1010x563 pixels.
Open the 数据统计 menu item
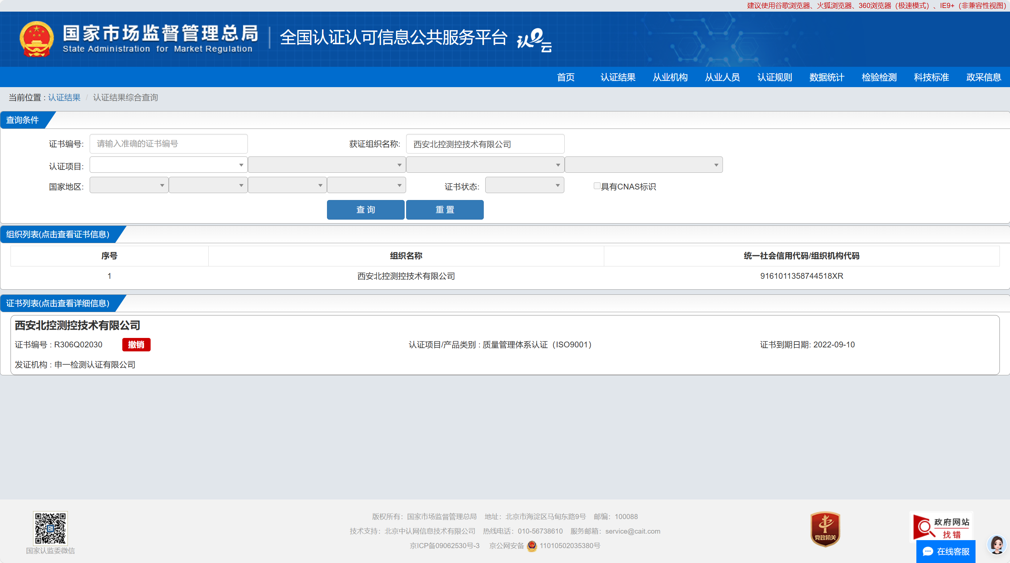click(x=826, y=77)
